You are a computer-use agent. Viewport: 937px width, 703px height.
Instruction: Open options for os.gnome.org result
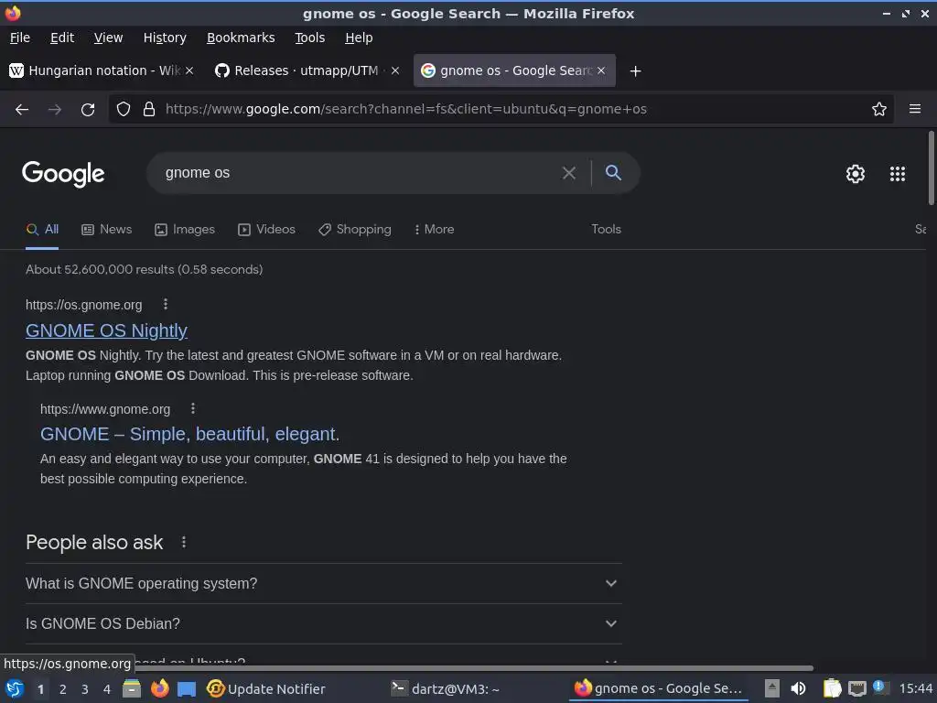click(x=166, y=304)
